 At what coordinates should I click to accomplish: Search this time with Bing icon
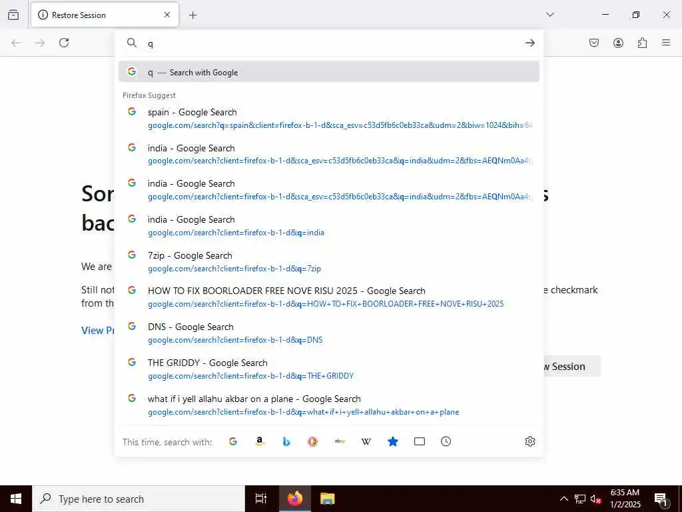click(286, 441)
